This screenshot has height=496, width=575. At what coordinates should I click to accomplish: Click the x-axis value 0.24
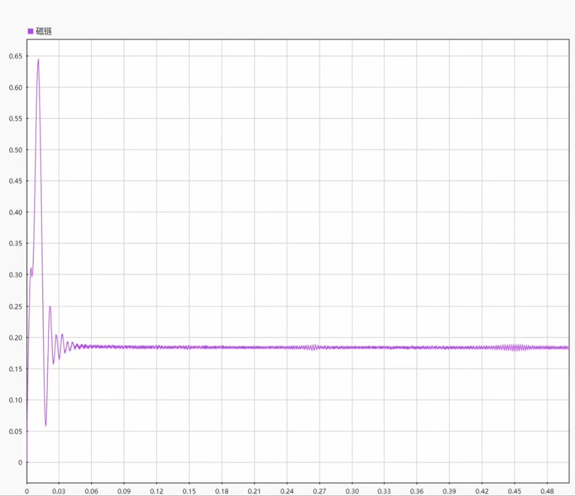click(287, 491)
